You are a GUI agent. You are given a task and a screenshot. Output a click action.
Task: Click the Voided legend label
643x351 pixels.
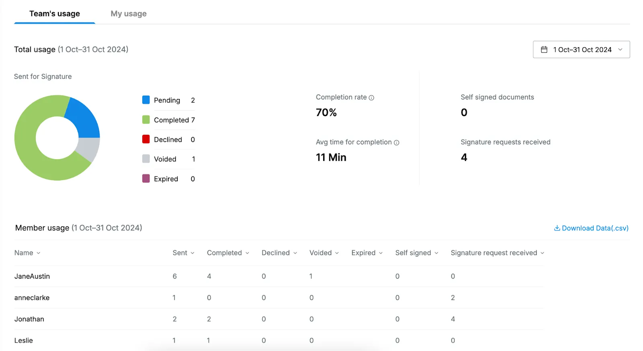(165, 159)
